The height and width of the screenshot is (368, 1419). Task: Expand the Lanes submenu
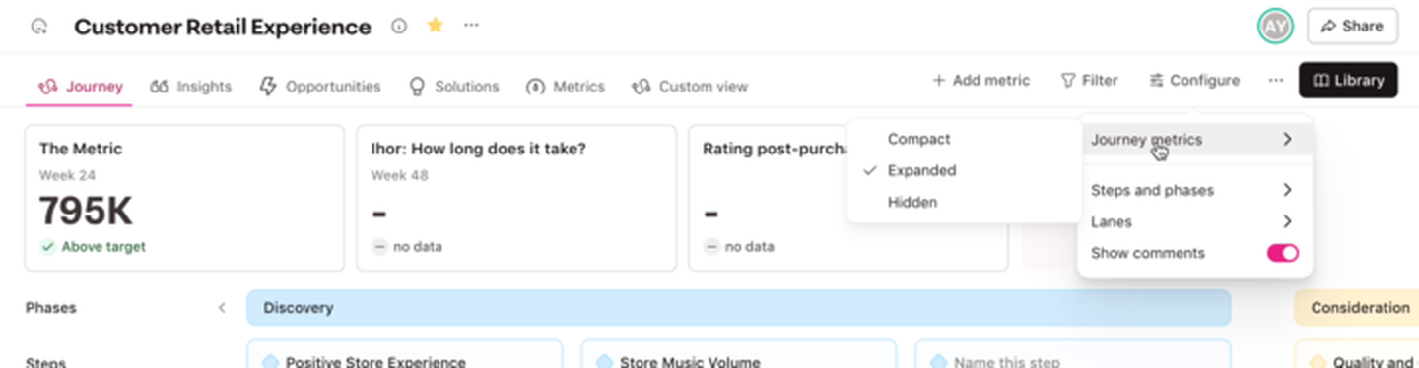coord(1193,221)
